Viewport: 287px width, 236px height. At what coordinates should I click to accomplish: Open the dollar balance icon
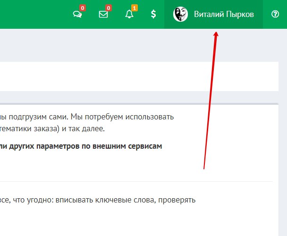tap(153, 14)
